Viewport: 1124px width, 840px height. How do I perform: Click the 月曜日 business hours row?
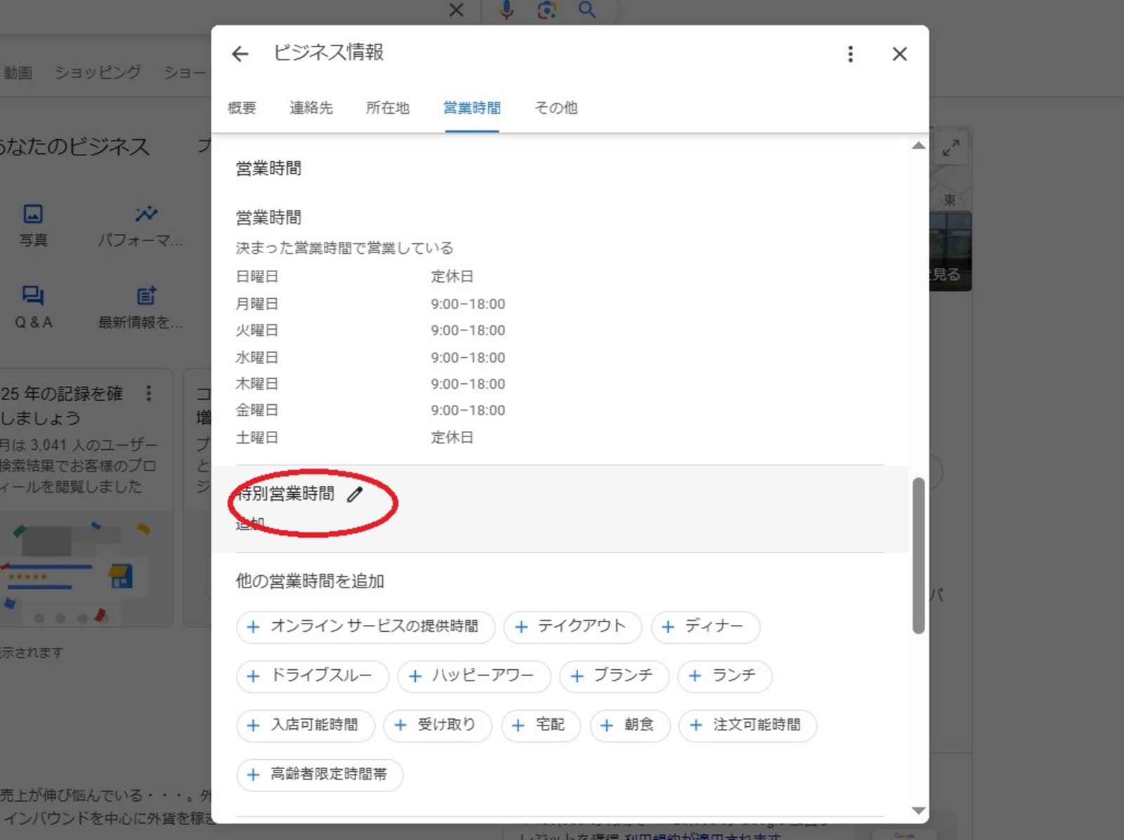[370, 304]
